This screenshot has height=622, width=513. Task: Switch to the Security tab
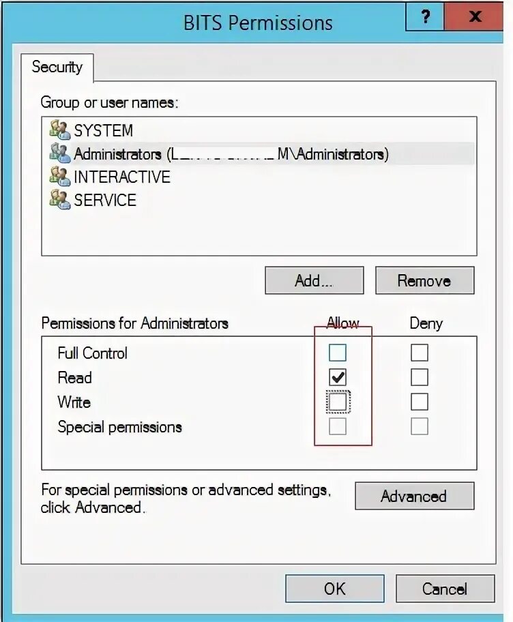coord(57,67)
